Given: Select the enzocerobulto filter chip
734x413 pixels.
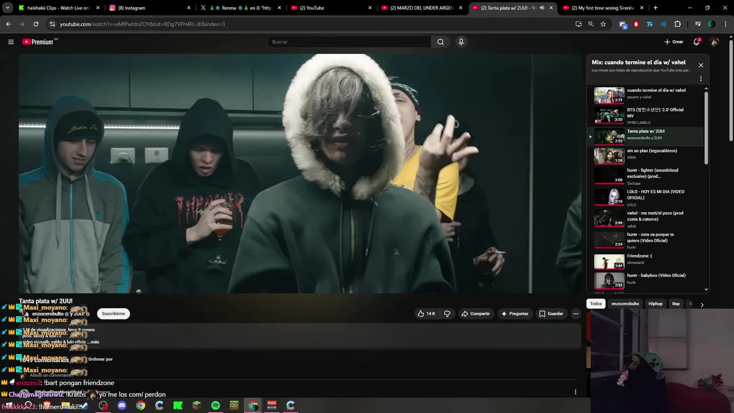Looking at the screenshot, I should tap(625, 303).
